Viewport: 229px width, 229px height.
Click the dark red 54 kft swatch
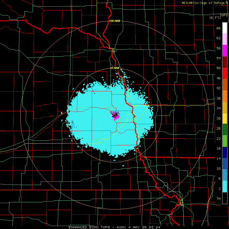[x=225, y=62]
